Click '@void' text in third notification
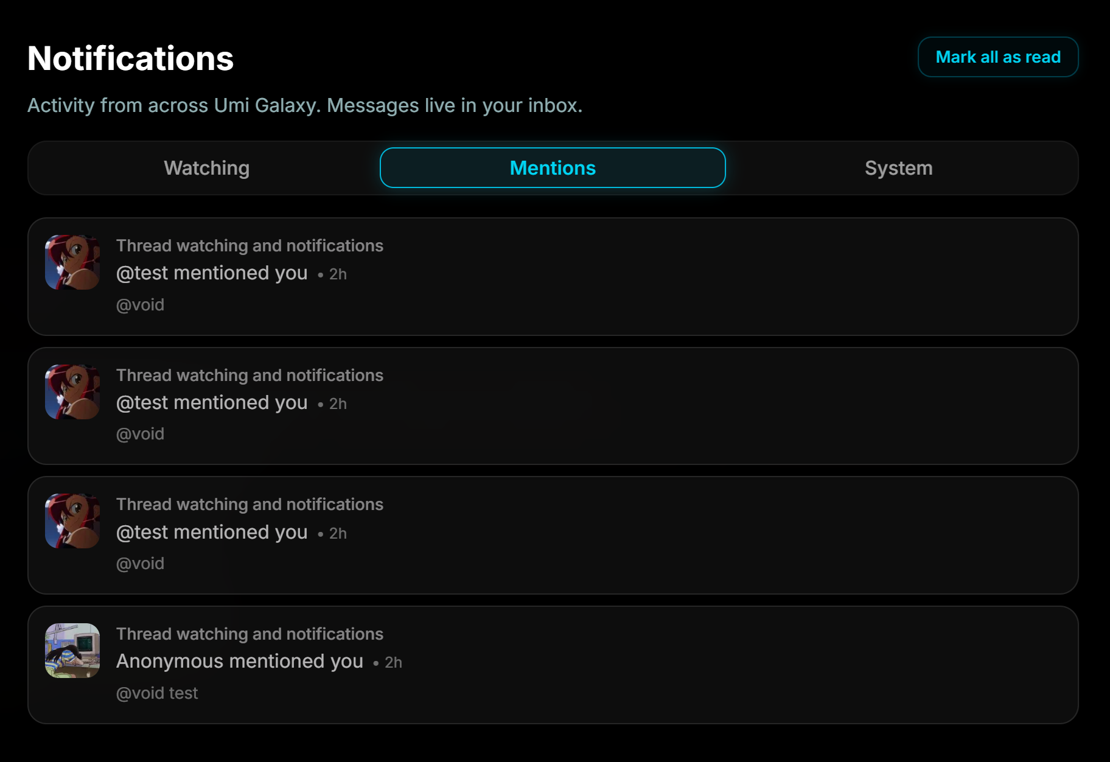The height and width of the screenshot is (762, 1110). coord(140,563)
